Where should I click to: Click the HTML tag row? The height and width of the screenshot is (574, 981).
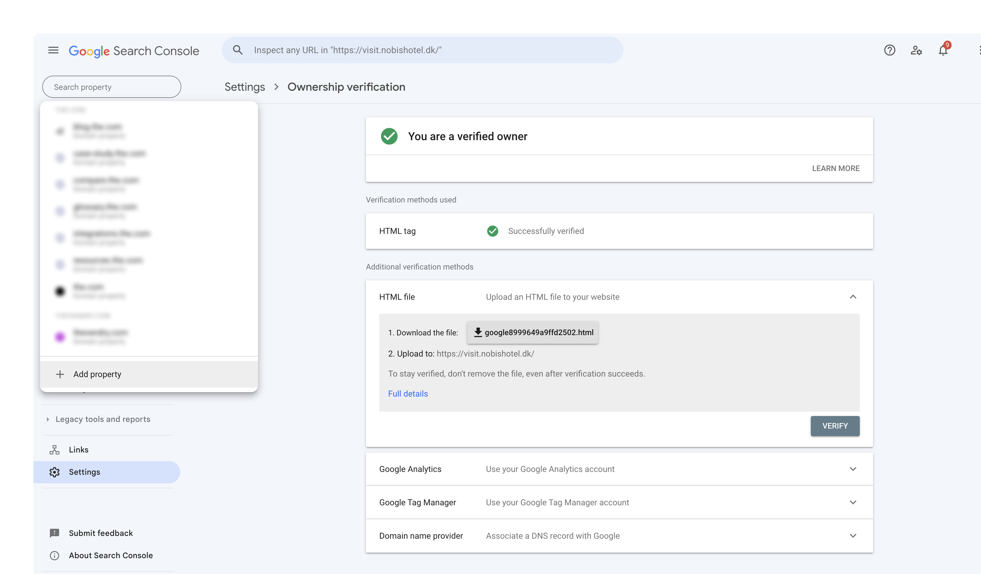619,231
